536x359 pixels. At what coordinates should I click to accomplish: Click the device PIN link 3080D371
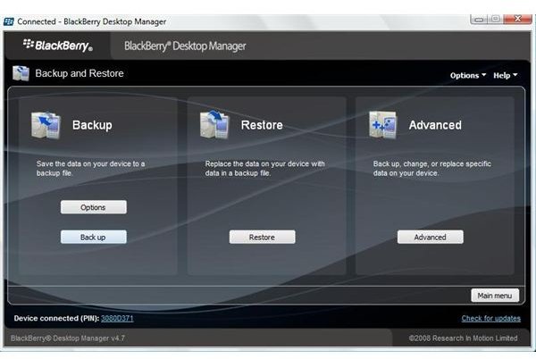coord(117,318)
